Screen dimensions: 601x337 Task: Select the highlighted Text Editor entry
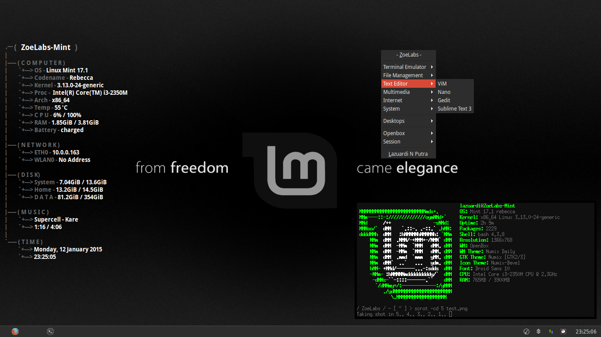coord(408,84)
